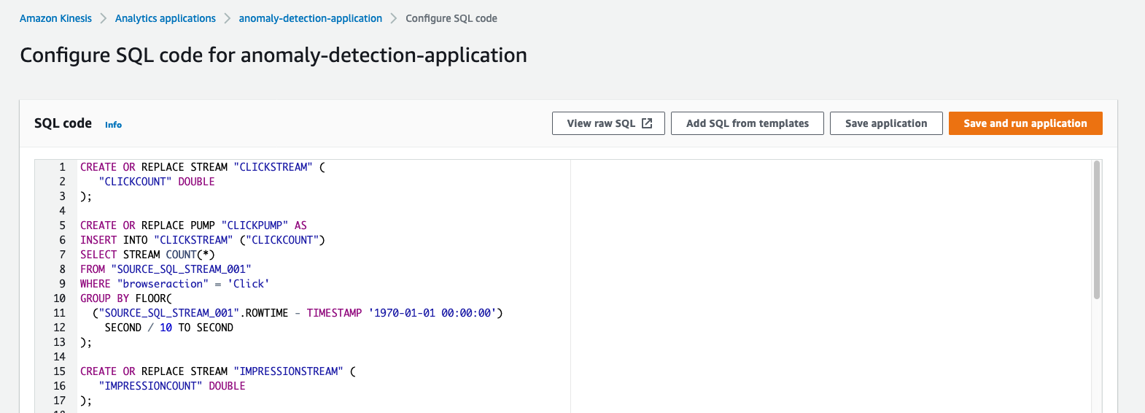Image resolution: width=1145 pixels, height=413 pixels.
Task: Go to Analytics applications breadcrumb
Action: (165, 18)
